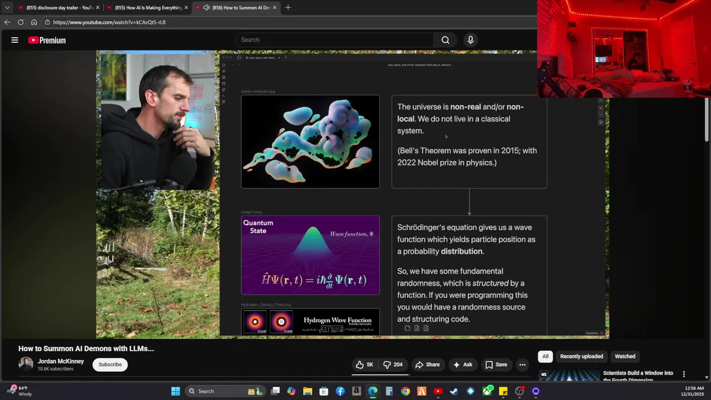Click Jordan McKinney channel avatar
The height and width of the screenshot is (400, 711).
(x=26, y=364)
